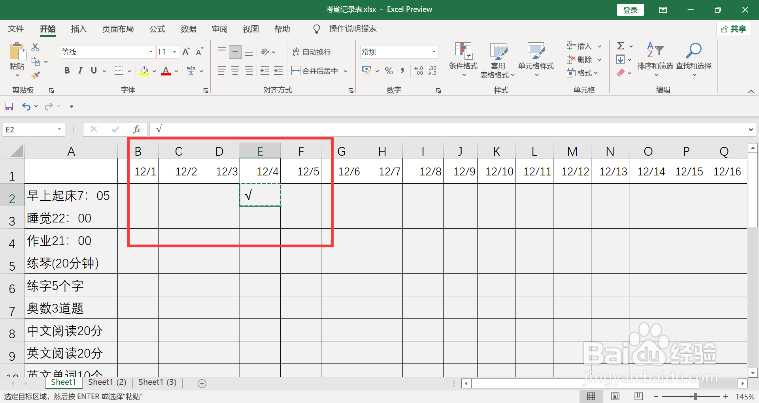The height and width of the screenshot is (403, 759).
Task: Click the insert function fx icon
Action: pos(136,129)
